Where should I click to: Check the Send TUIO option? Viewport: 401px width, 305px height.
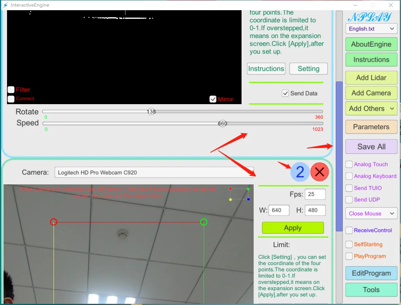[349, 188]
